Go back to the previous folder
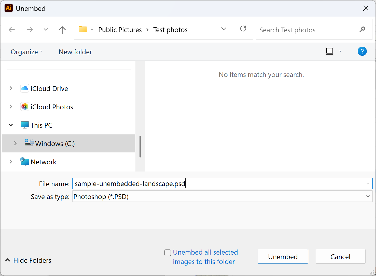376x276 pixels. pos(12,30)
